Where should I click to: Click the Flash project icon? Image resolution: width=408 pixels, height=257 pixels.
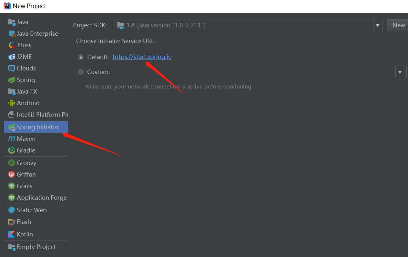pyautogui.click(x=12, y=222)
